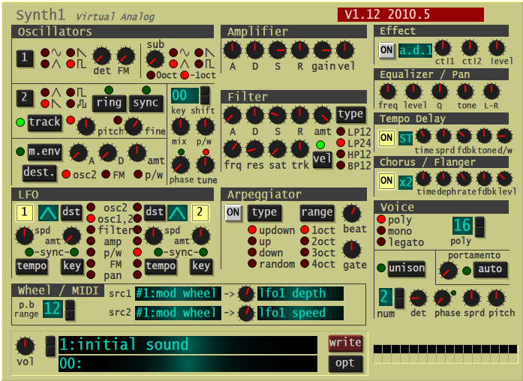
Task: Click LFO 2 triangle waveform display
Action: [177, 213]
